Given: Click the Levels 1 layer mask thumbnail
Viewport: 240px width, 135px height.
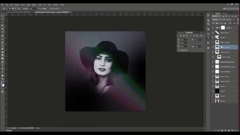Looking at the screenshot, I should (223, 28).
